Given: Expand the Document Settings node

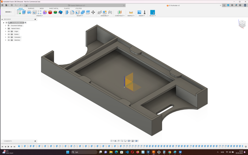Looking at the screenshot, I should click(x=5, y=26).
